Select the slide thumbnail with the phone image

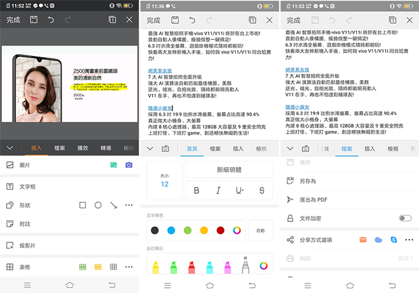[69, 84]
